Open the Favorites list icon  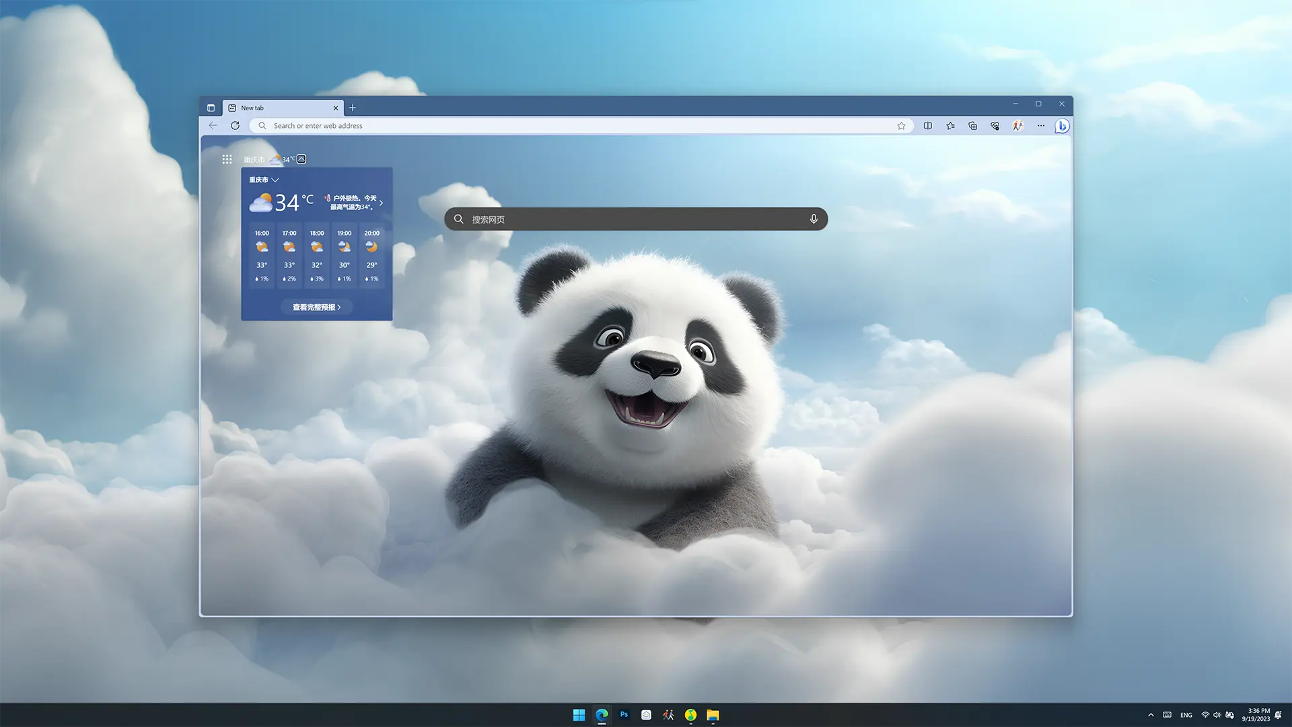tap(950, 126)
